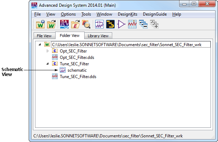Select Opt_SEC_Filter in the tree
Viewport: 218px width, 142px height.
click(x=73, y=51)
